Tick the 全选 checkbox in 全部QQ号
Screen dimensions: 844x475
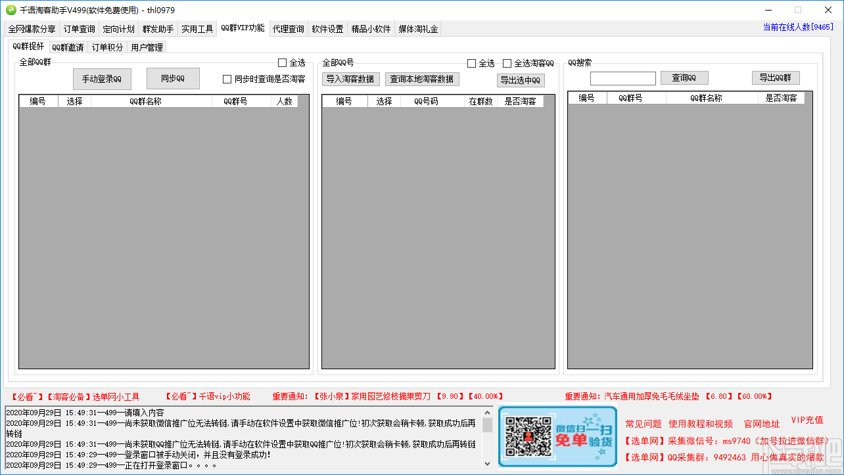pos(472,64)
